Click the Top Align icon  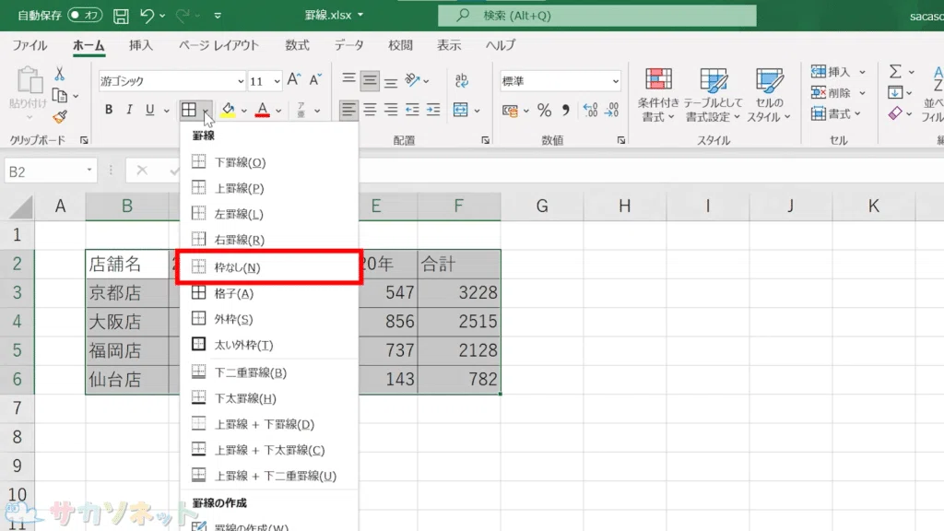click(348, 79)
